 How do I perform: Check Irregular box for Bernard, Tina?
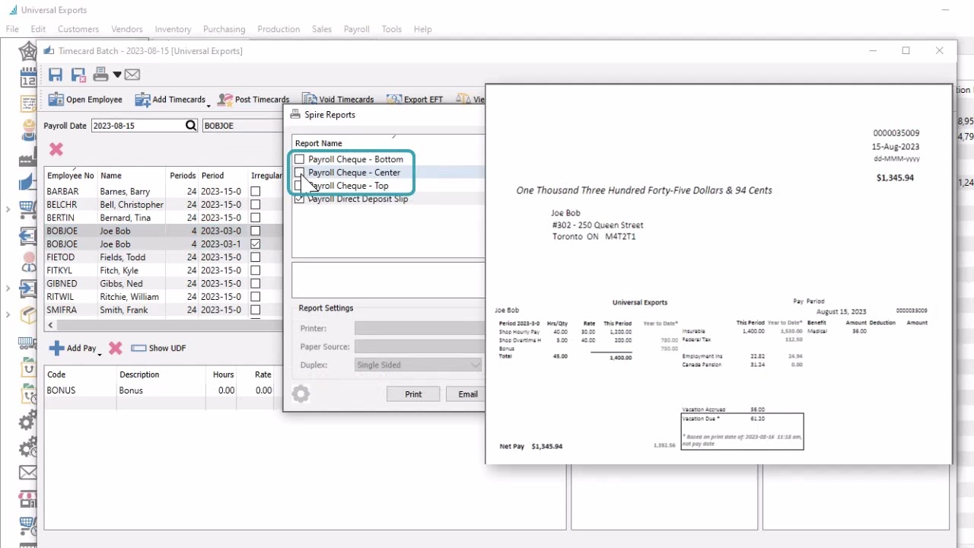tap(256, 218)
